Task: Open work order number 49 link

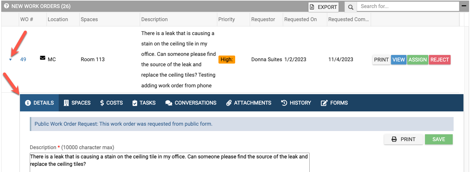Action: coord(23,59)
